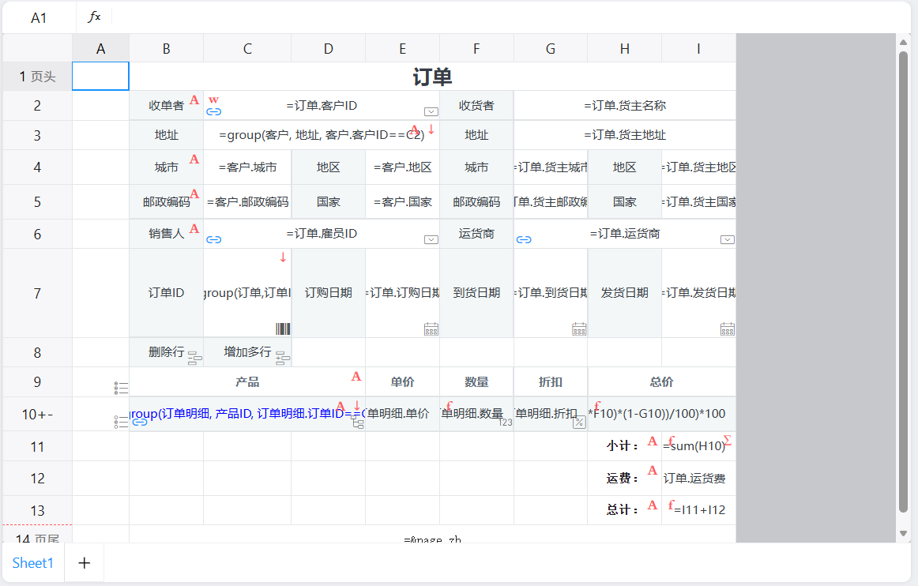
Task: Select the 运费： label cell
Action: 625,479
